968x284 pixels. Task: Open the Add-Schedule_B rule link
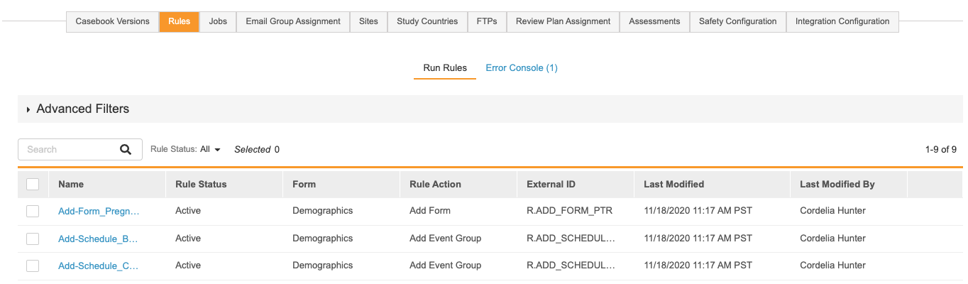click(x=98, y=239)
